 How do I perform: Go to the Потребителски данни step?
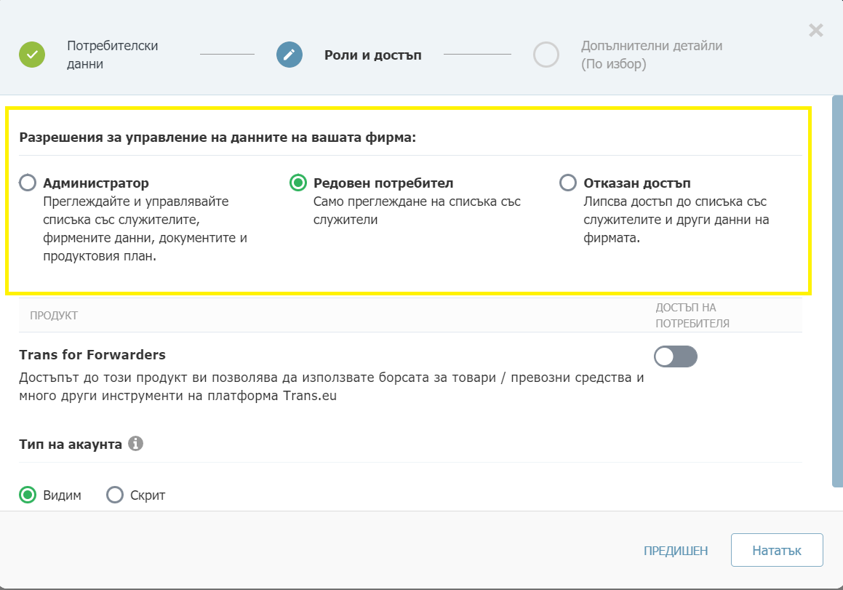point(112,55)
